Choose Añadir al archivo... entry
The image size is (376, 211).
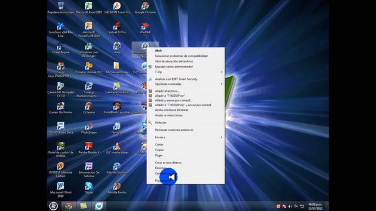186,91
